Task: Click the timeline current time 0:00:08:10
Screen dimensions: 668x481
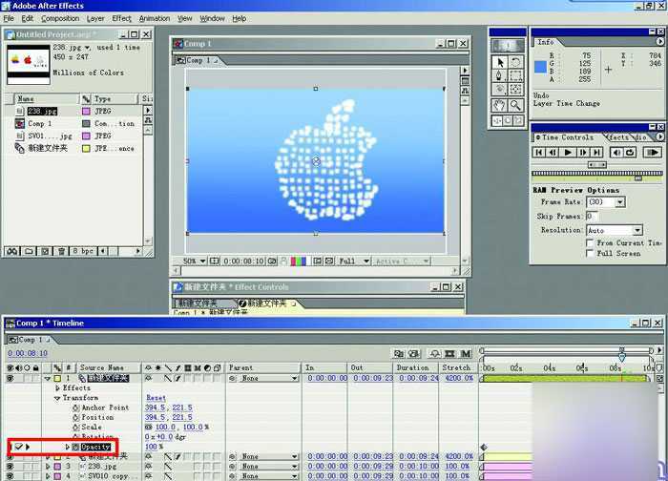Action: (28, 353)
